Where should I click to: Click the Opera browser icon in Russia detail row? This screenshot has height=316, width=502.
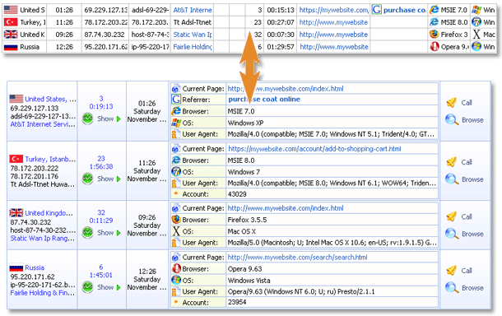pyautogui.click(x=176, y=268)
